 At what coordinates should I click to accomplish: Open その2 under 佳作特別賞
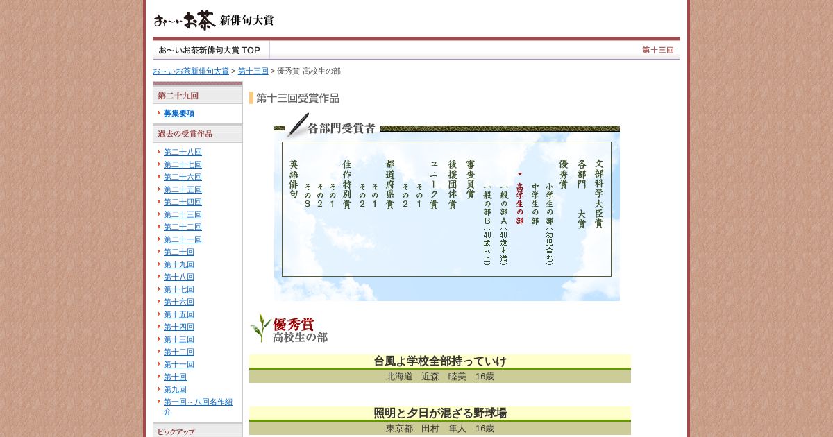320,196
